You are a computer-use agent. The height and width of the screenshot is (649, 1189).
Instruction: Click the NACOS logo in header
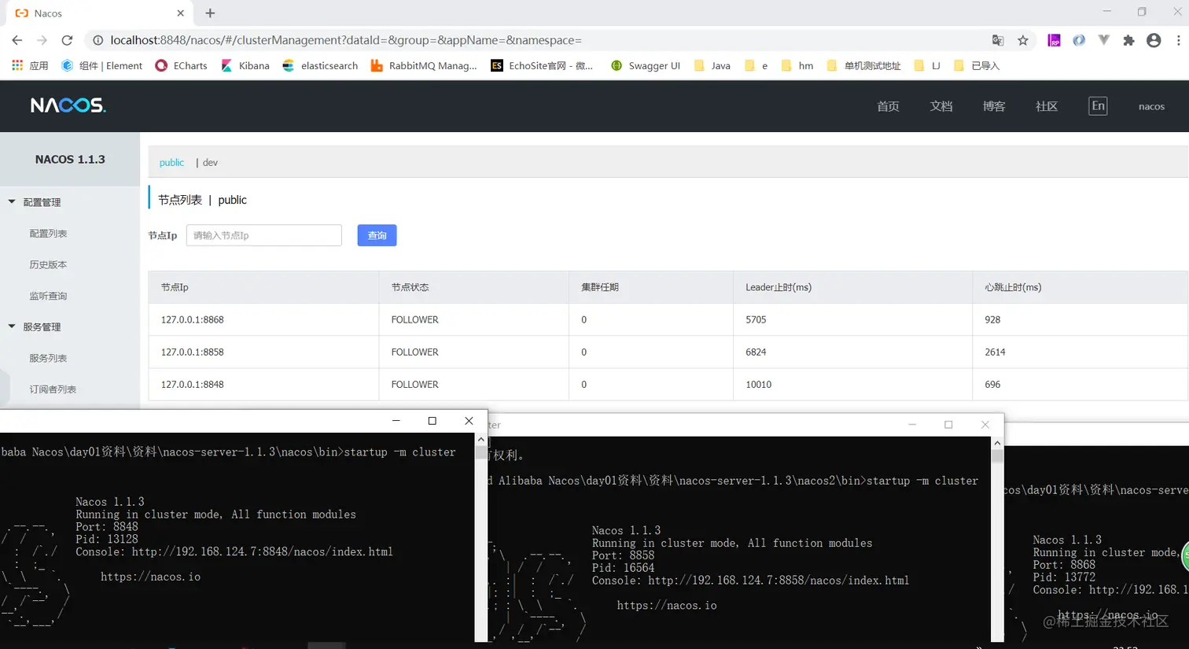click(x=68, y=105)
